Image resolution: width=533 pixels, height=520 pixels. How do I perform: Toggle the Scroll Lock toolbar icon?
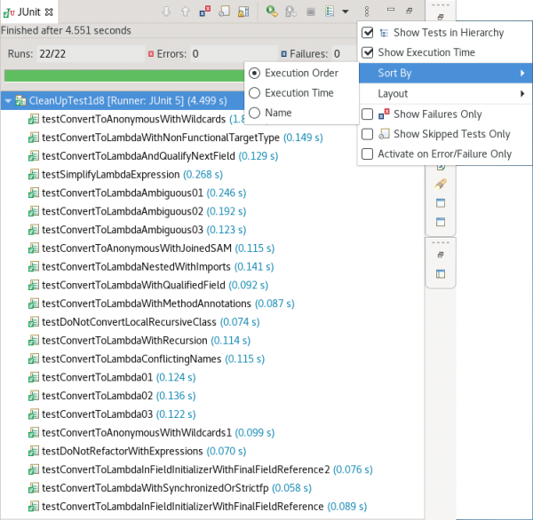(x=244, y=12)
